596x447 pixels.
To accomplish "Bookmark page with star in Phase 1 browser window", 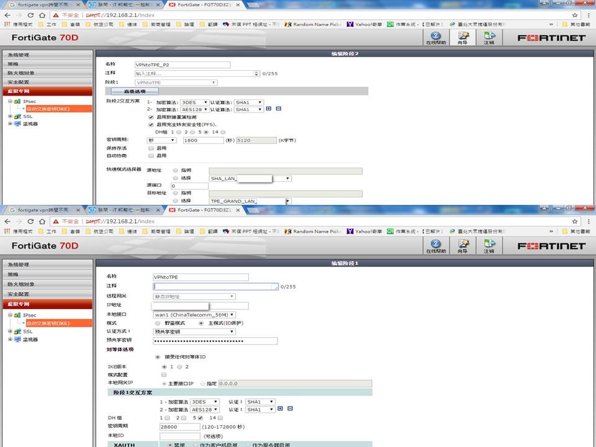I will 575,221.
